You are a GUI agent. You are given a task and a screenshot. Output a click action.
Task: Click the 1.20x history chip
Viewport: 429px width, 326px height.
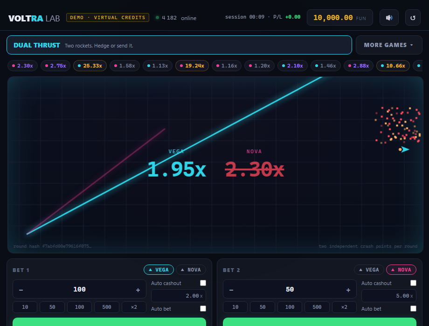click(x=259, y=66)
